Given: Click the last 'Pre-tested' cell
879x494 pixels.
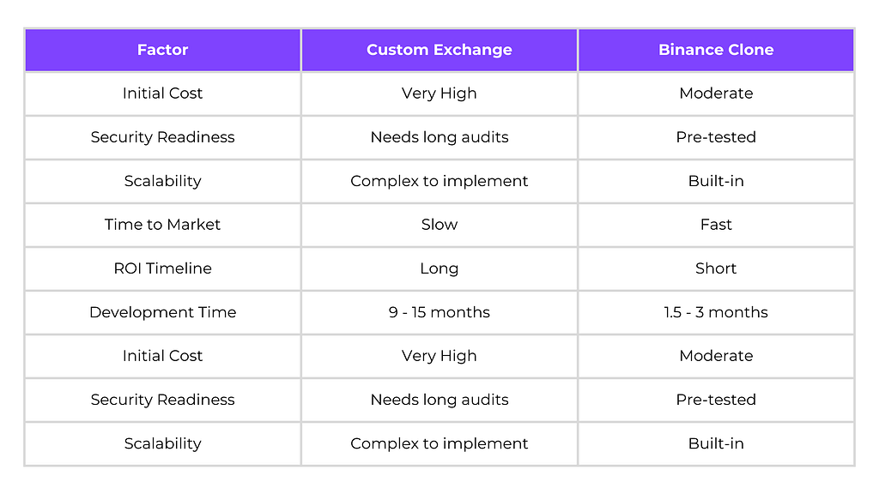Looking at the screenshot, I should [x=716, y=400].
